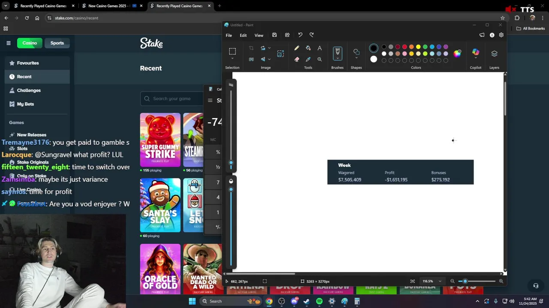Expand the Brushes dropdown arrow
Viewport: 549px width, 308px height.
point(337,58)
